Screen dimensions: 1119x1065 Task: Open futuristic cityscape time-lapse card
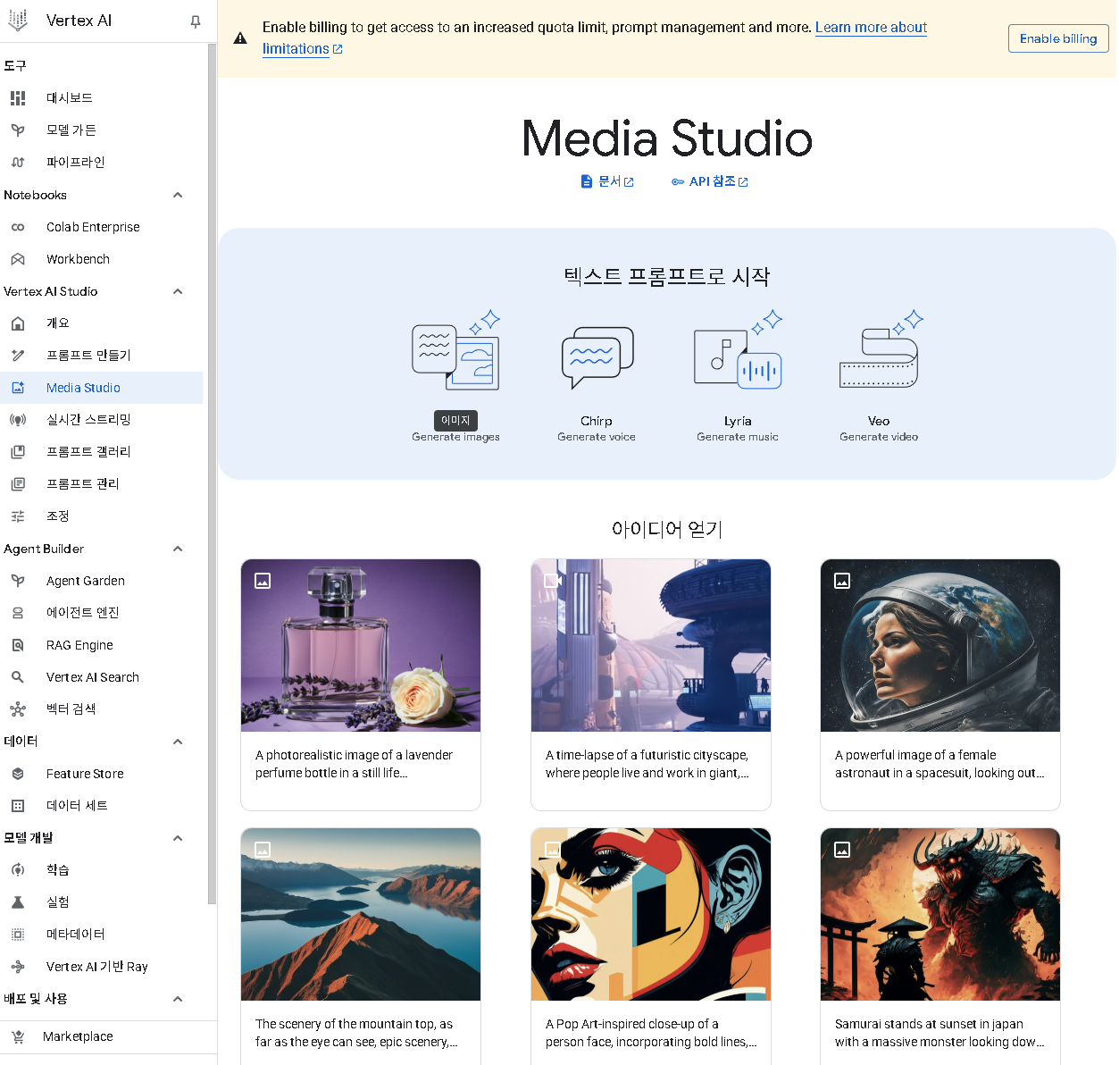(651, 684)
